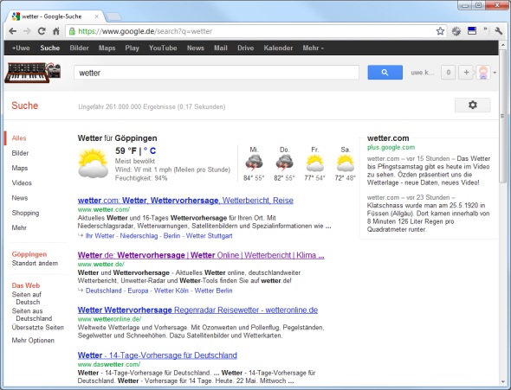Open the browser home page icon
511x390 pixels.
point(56,31)
